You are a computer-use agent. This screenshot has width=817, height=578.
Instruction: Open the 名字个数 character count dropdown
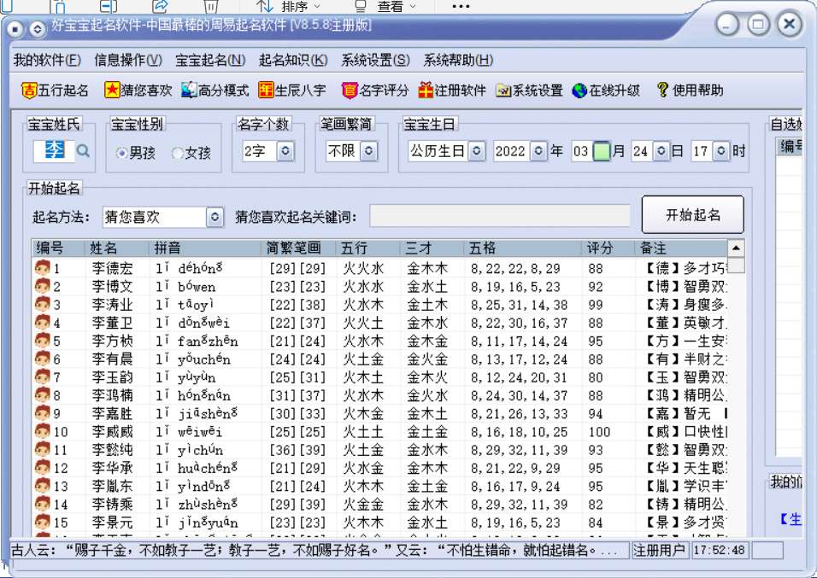point(285,149)
